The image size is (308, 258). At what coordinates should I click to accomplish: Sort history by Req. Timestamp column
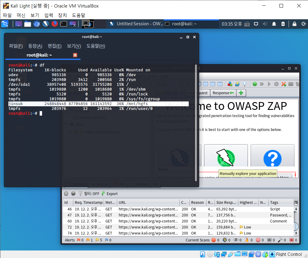click(x=89, y=203)
